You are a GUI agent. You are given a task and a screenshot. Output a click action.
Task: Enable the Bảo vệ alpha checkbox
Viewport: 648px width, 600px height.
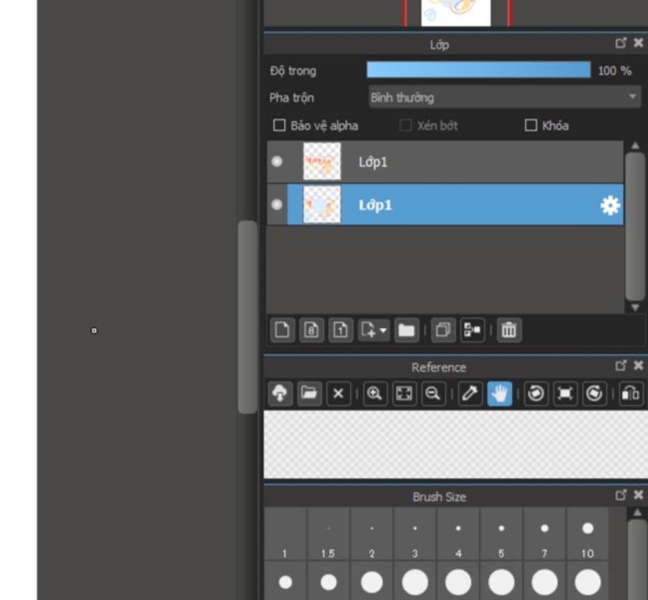[x=279, y=125]
